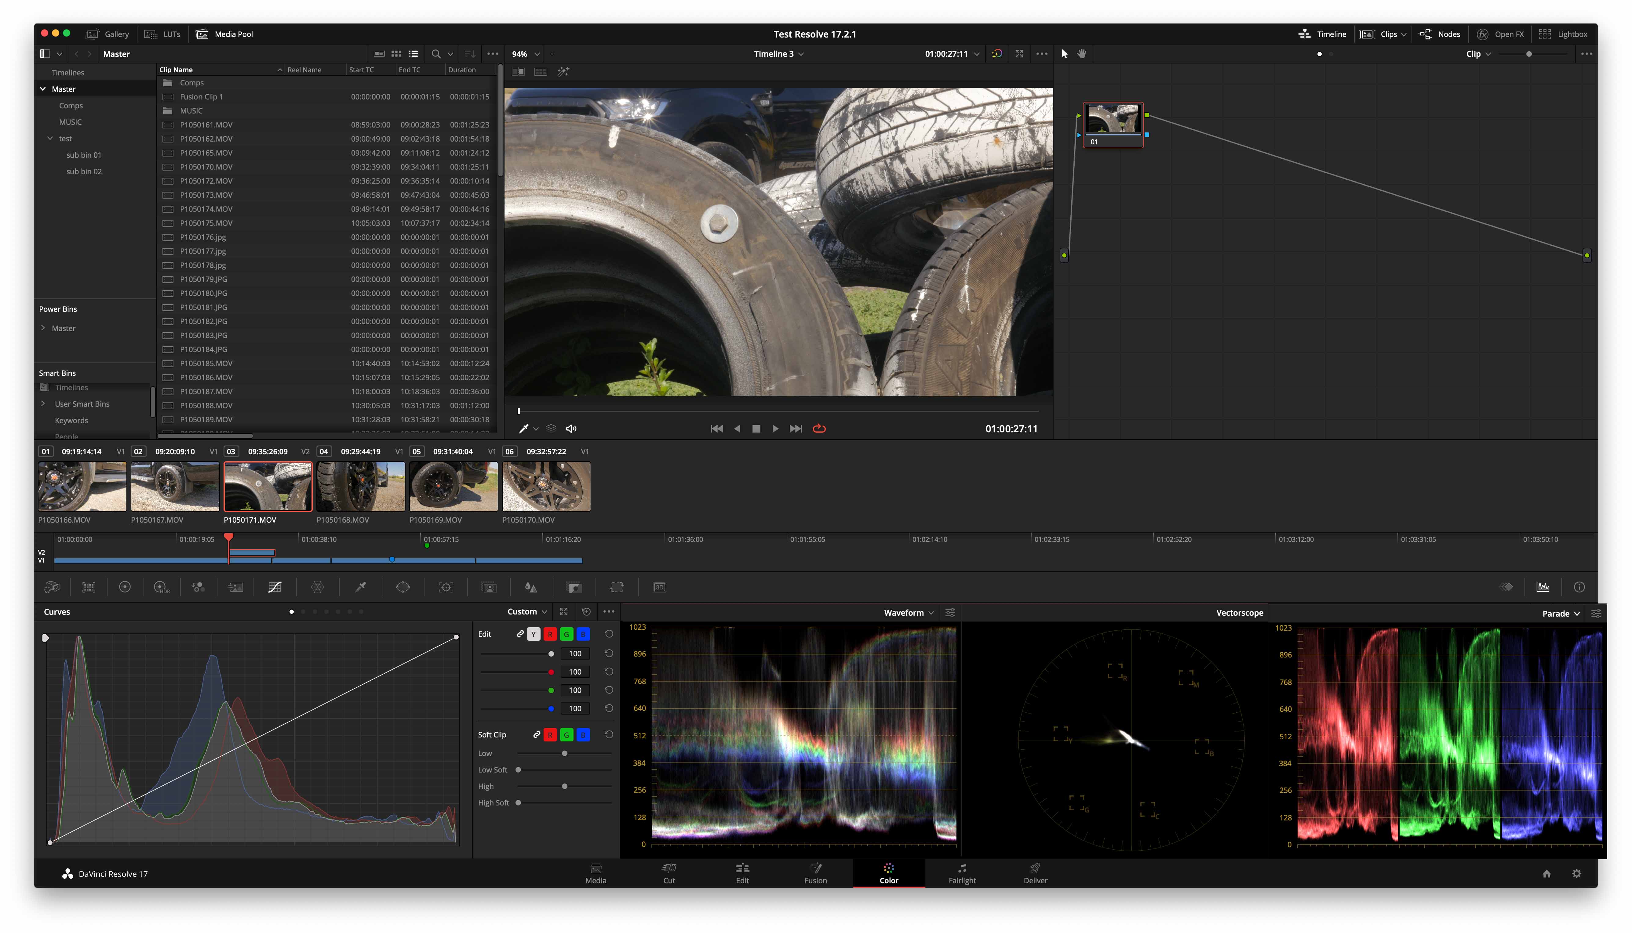Open the Lightbox view
The height and width of the screenshot is (933, 1632).
pos(1563,34)
